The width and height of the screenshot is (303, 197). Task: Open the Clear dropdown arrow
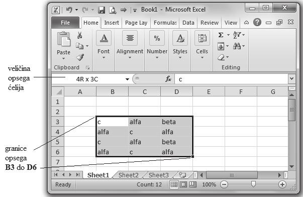(x=228, y=57)
